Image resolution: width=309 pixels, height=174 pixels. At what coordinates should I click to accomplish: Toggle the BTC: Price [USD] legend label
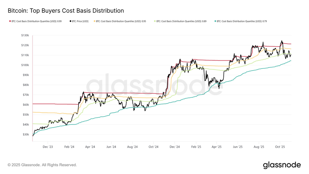[80, 21]
